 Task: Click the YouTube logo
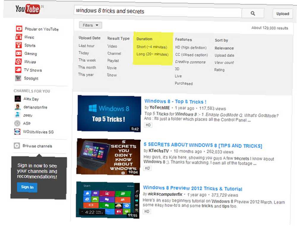point(28,9)
